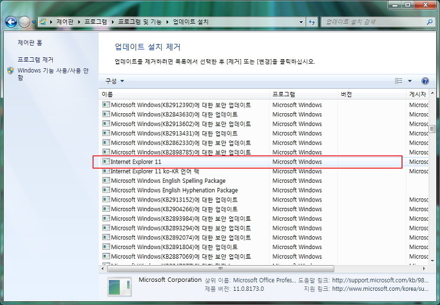Image resolution: width=440 pixels, height=305 pixels.
Task: Open 프로그램 제거 link
Action: pos(35,59)
